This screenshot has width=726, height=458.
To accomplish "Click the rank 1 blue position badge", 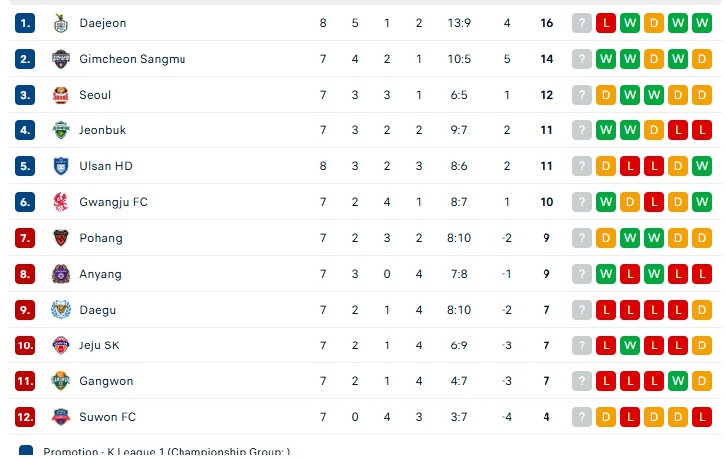I will pos(25,23).
